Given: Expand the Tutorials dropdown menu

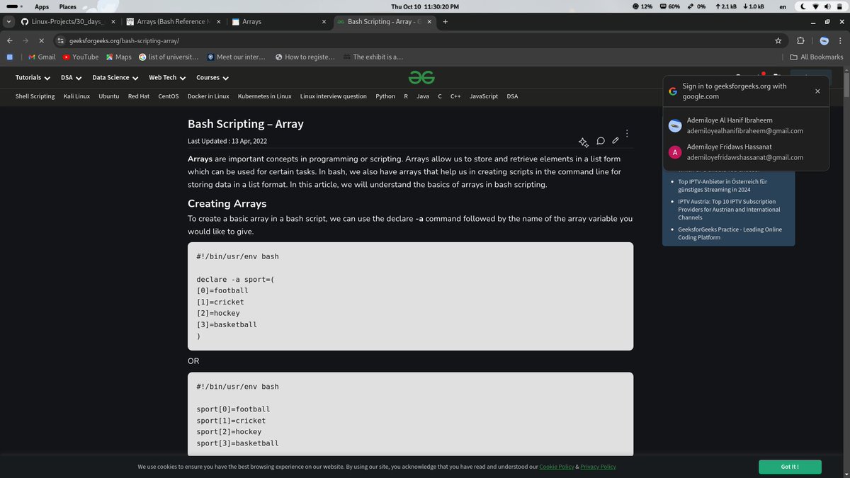Looking at the screenshot, I should click(31, 77).
